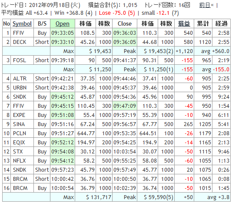Click the 累計 column header

203,24
